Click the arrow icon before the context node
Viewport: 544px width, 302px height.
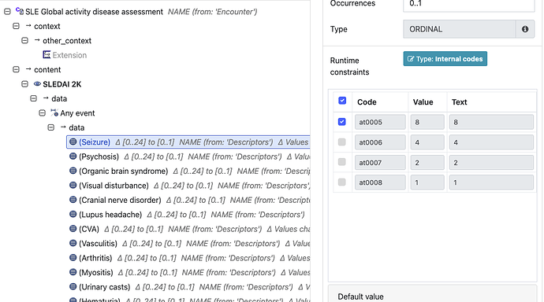[28, 26]
